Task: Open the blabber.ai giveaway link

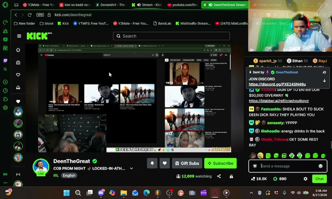Action: [x=279, y=101]
